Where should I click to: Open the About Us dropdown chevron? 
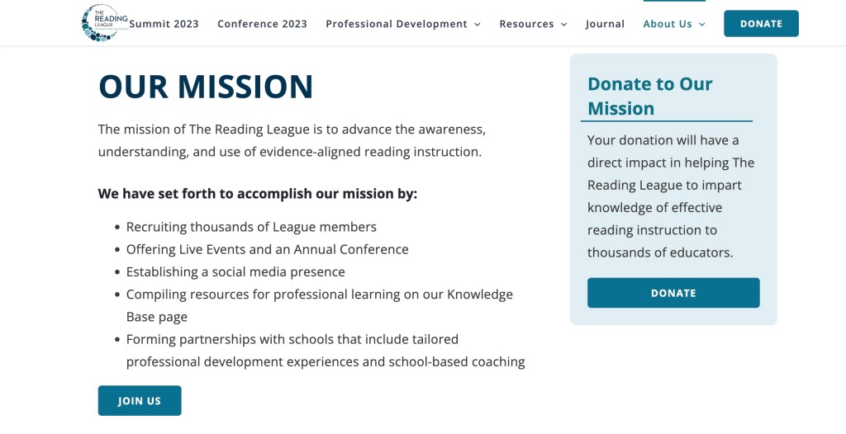[x=702, y=25]
